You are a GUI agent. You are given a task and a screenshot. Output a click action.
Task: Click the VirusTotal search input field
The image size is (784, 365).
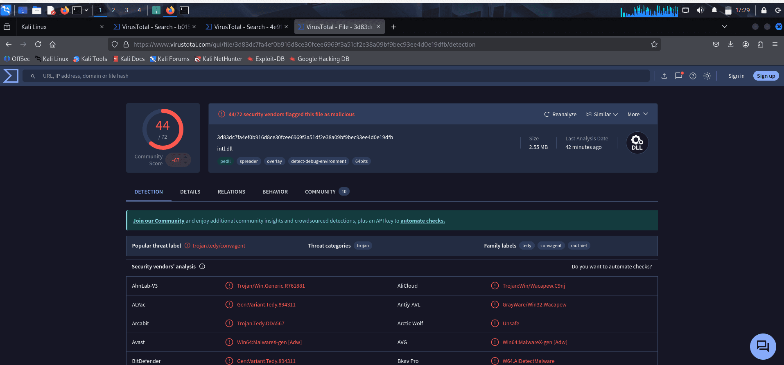coord(336,76)
